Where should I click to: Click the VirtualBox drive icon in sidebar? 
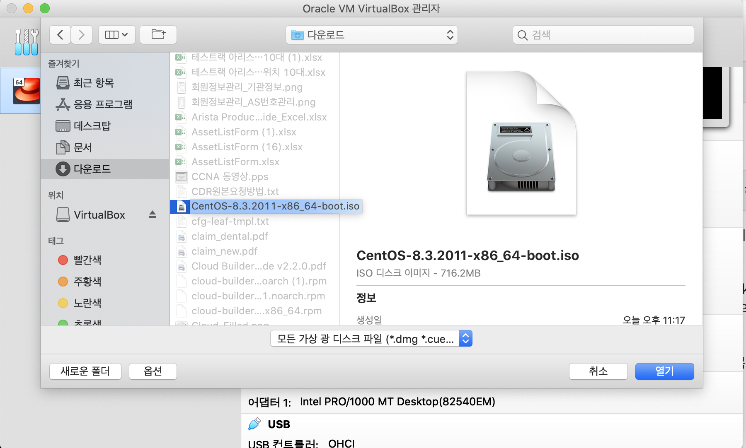[63, 214]
